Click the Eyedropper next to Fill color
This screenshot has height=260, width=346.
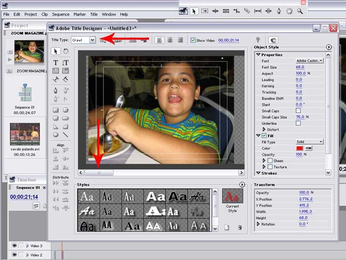pyautogui.click(x=309, y=148)
